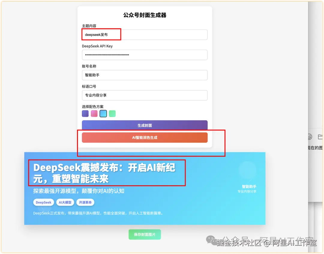This screenshot has width=324, height=254.
Task: Click the 专业内容分享 text on cover
Action: (x=247, y=191)
